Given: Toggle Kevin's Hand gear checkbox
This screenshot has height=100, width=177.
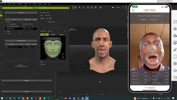Looking at the screenshot, I should [33, 47].
